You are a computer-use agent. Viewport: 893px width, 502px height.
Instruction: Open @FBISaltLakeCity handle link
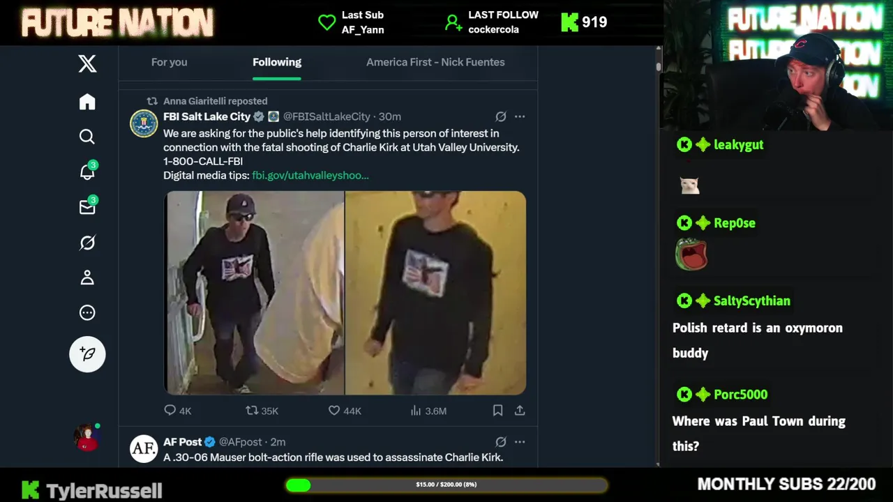tap(327, 116)
